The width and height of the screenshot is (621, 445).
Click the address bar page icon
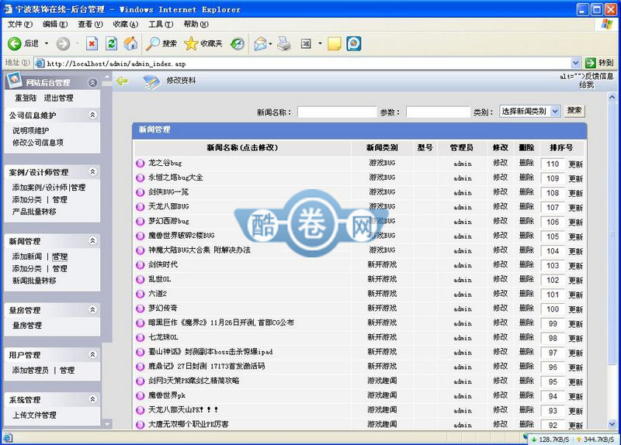(40, 63)
